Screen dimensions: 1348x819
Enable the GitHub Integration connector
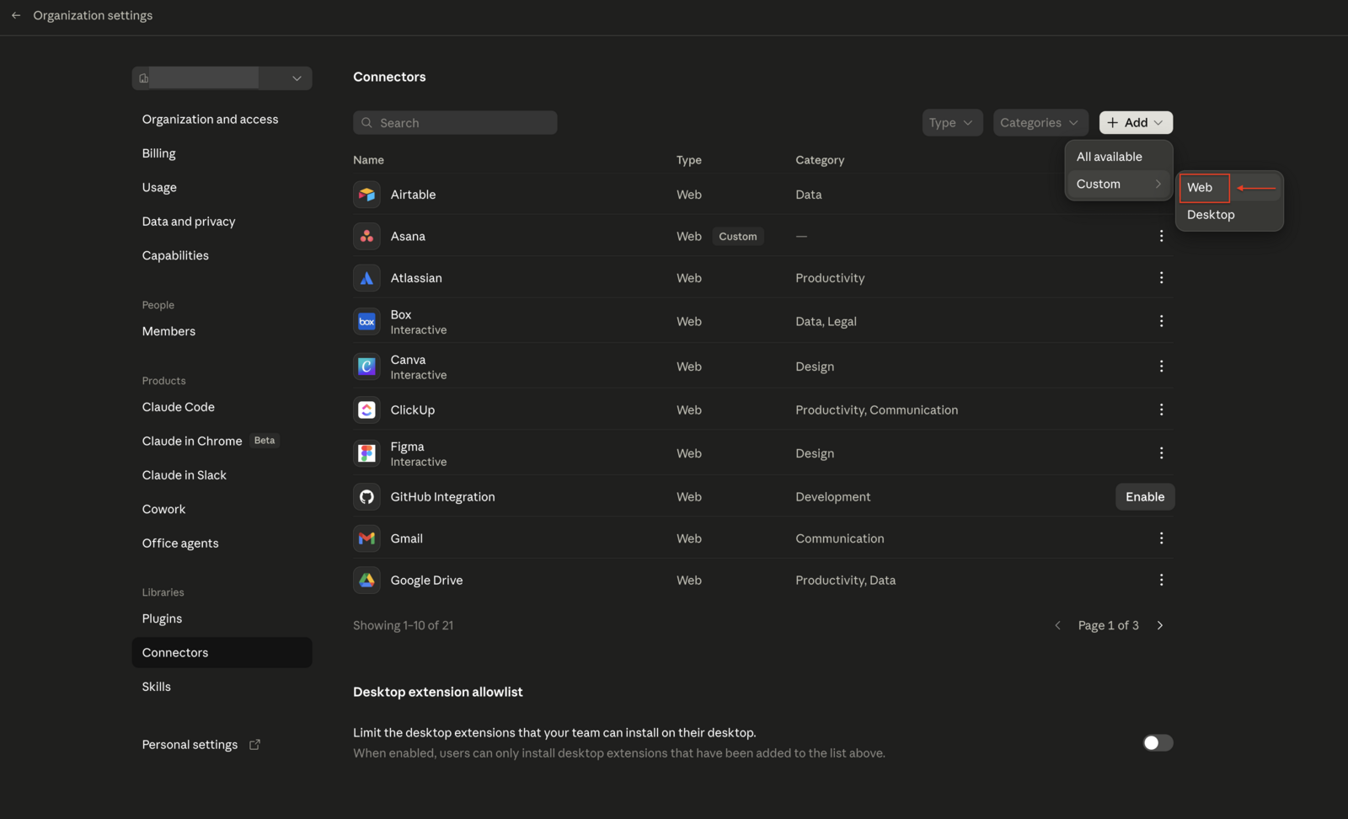(1145, 497)
